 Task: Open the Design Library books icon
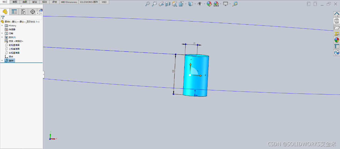click(x=337, y=21)
